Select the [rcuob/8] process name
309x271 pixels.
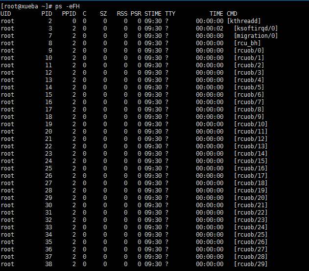click(249, 109)
